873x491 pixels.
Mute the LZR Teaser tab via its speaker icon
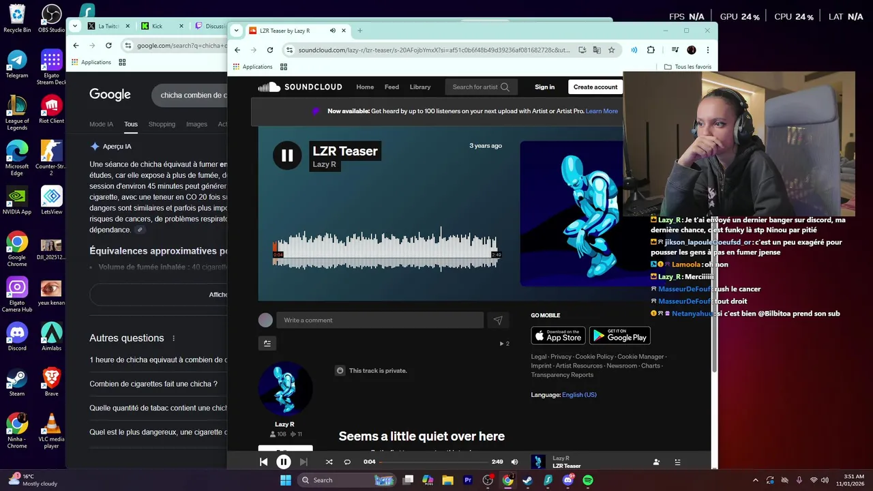pos(333,31)
